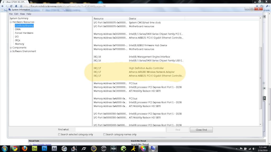
Task: Open Dreamweaver from the taskbar
Action: coord(34,149)
